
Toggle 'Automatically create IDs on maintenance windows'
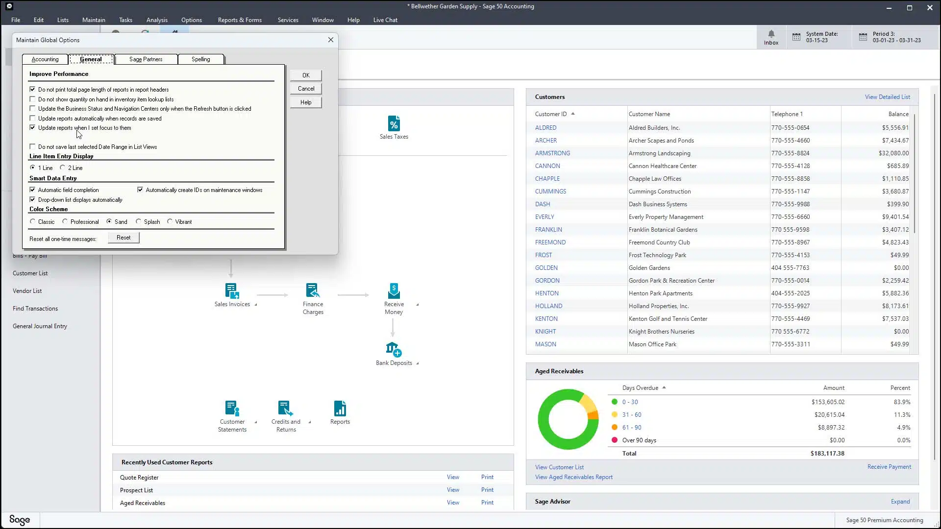[140, 190]
